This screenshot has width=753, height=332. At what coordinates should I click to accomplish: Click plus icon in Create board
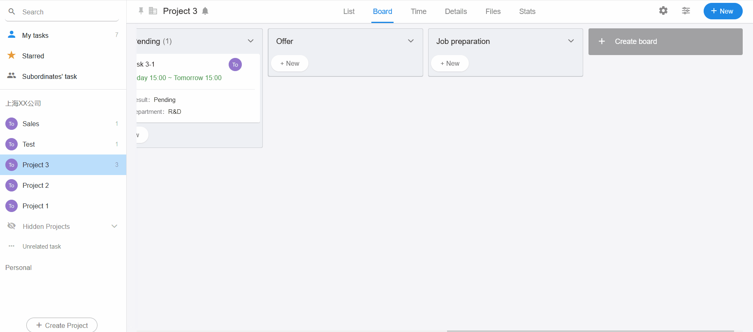point(602,41)
